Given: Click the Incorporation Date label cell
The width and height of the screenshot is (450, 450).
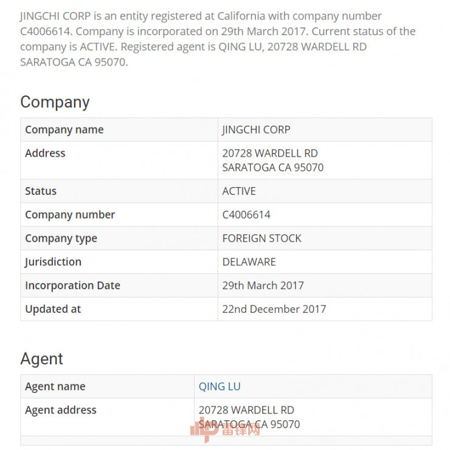Looking at the screenshot, I should (x=119, y=285).
